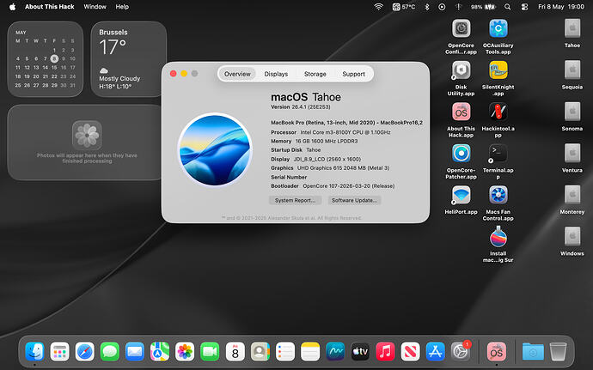The height and width of the screenshot is (370, 593).
Task: Open the Apple menu
Action: click(x=13, y=6)
